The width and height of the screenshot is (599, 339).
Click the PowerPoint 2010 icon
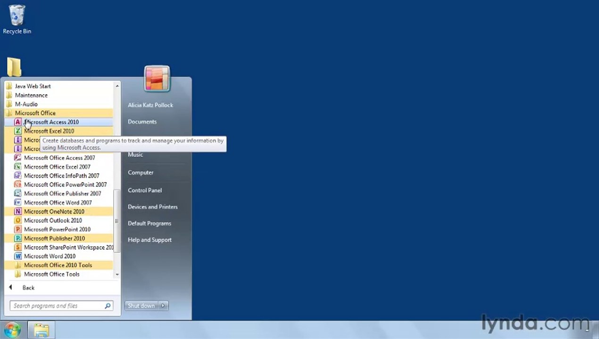pos(18,229)
